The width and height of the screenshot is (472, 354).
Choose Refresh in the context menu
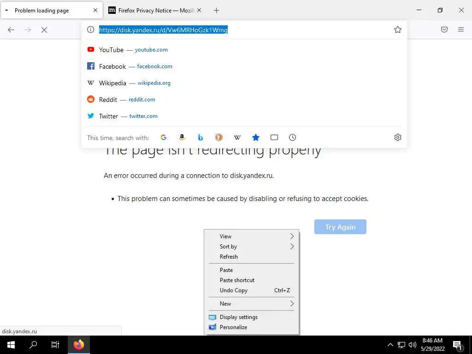pos(252,257)
